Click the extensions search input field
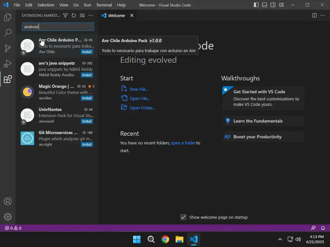Image resolution: width=330 pixels, height=247 pixels. [x=58, y=27]
